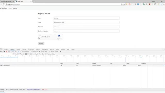Click the red Opera-style O extension icon
Image resolution: width=165 pixels, height=93 pixels.
click(x=129, y=4)
